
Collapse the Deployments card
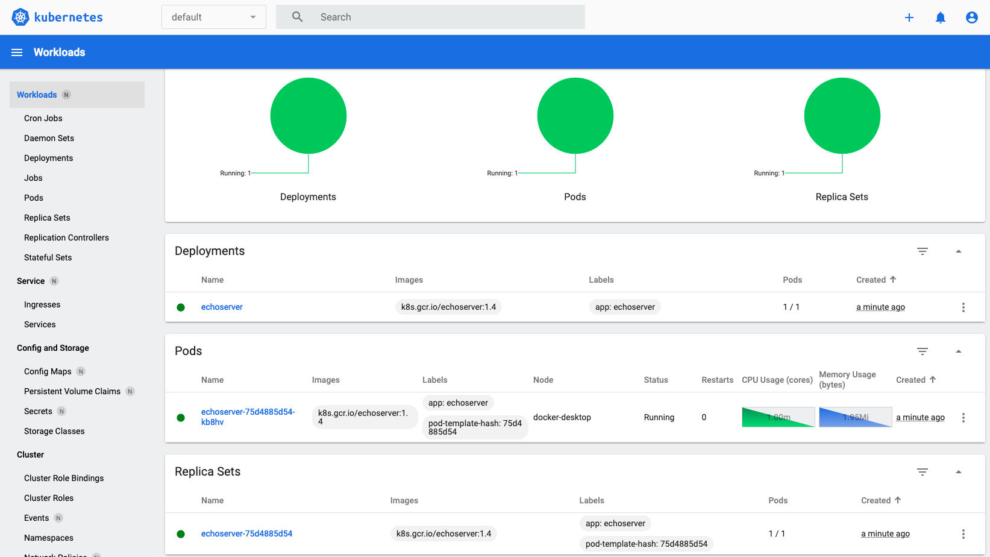(x=959, y=251)
